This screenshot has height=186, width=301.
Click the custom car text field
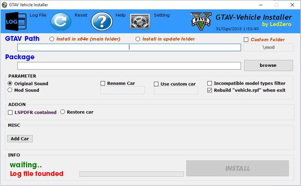(x=176, y=90)
